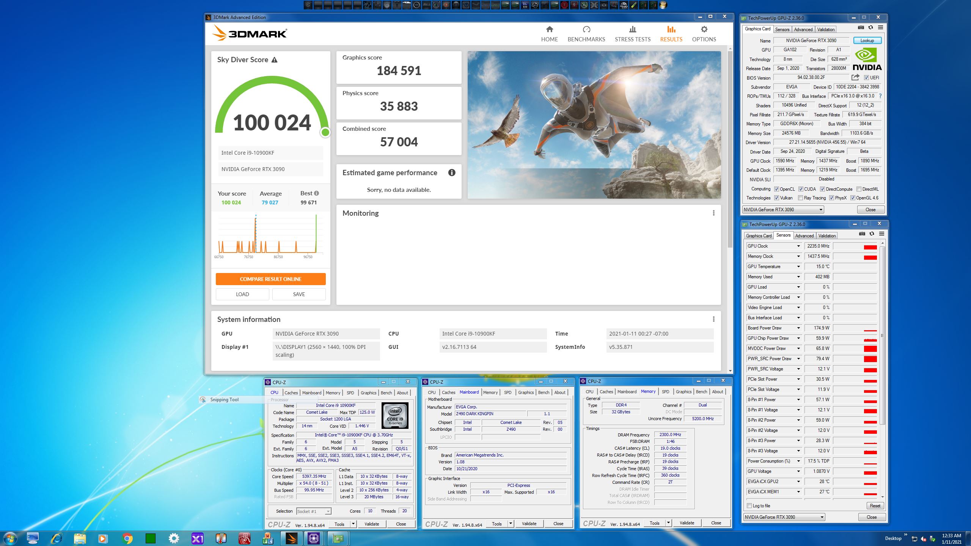Click the GPU-Z refresh icon in Sensors window
The width and height of the screenshot is (971, 546).
point(872,234)
